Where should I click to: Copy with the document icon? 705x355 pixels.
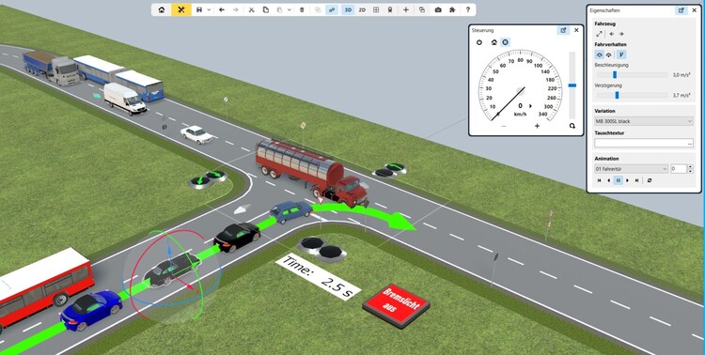click(266, 10)
